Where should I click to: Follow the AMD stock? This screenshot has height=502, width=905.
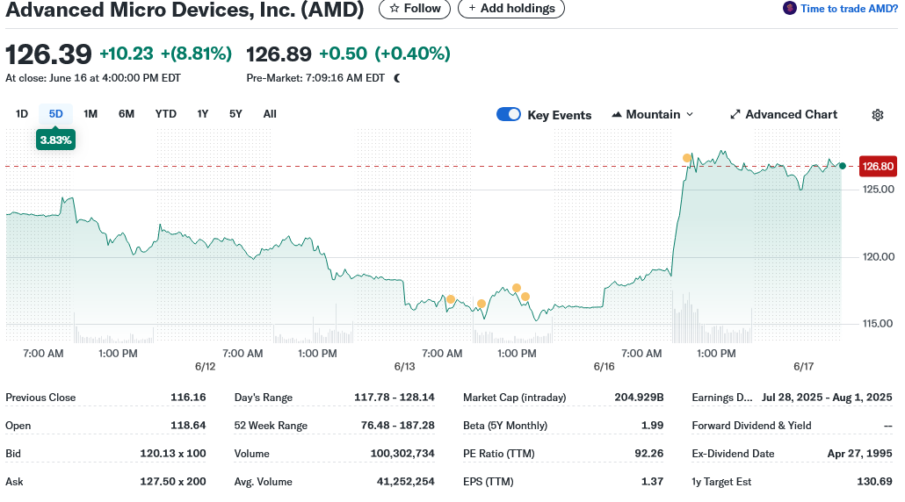[x=415, y=9]
